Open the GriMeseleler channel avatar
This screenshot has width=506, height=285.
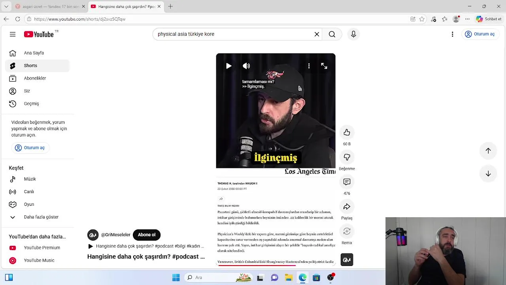pyautogui.click(x=93, y=235)
